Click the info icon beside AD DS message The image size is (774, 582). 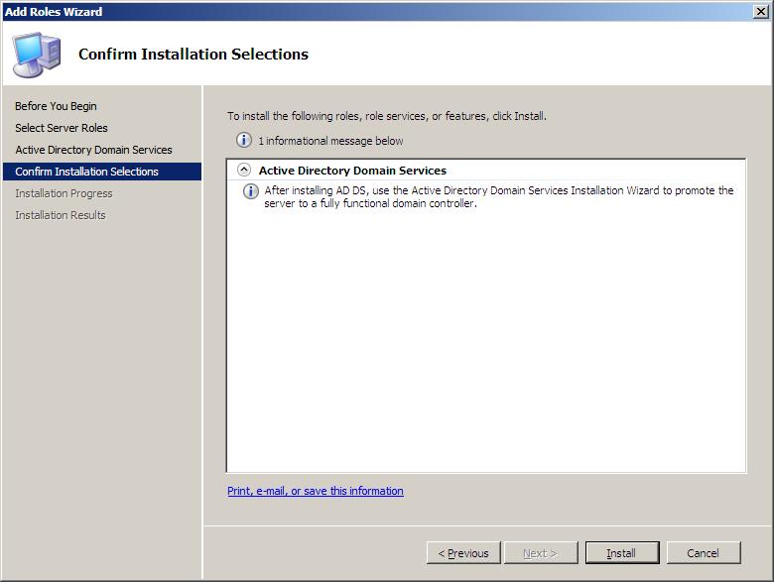(x=251, y=191)
